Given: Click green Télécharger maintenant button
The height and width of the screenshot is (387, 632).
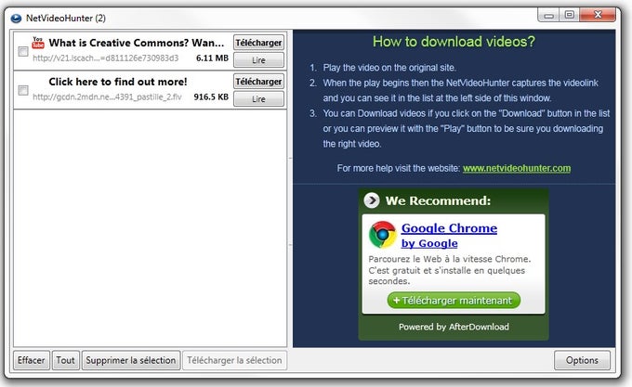Looking at the screenshot, I should tap(454, 301).
